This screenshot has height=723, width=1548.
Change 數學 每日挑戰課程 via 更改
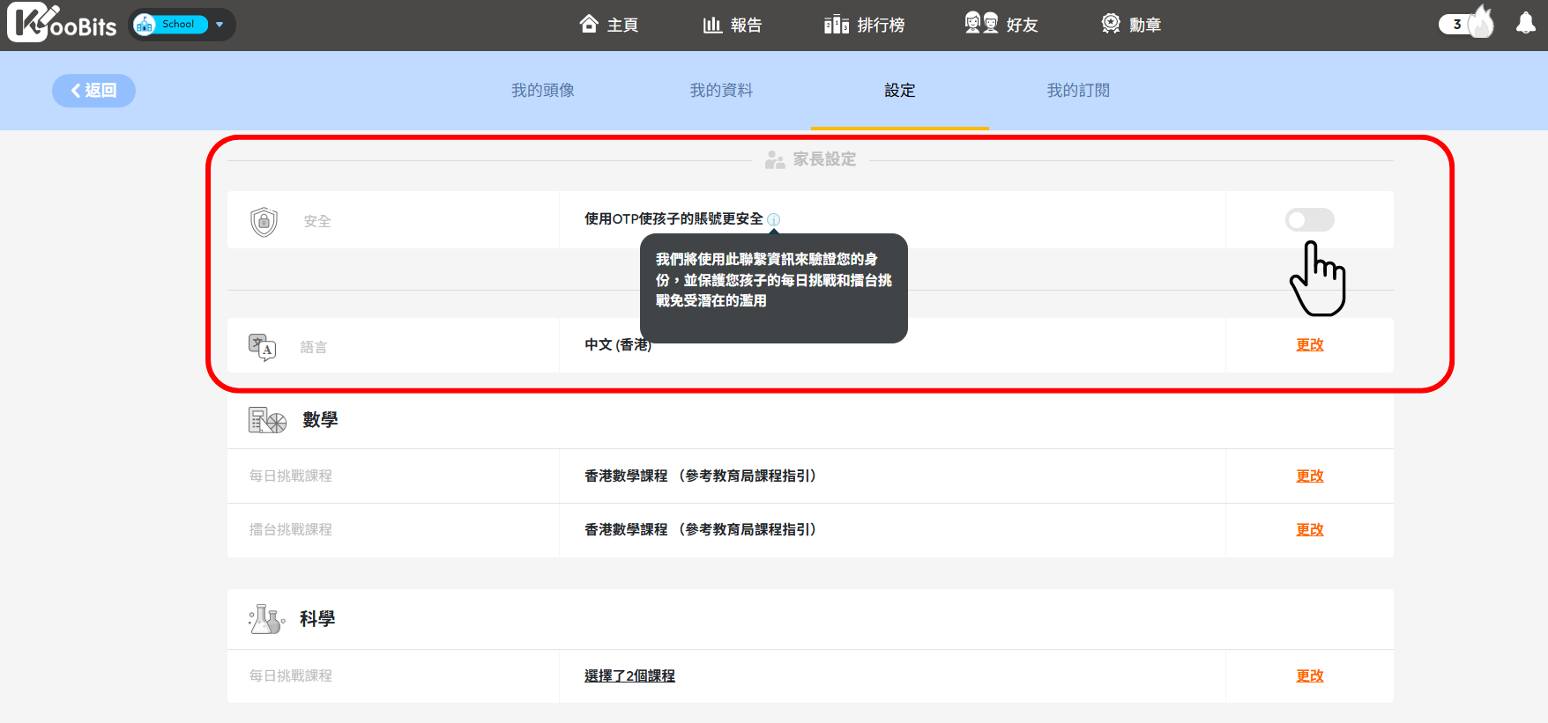pyautogui.click(x=1310, y=476)
